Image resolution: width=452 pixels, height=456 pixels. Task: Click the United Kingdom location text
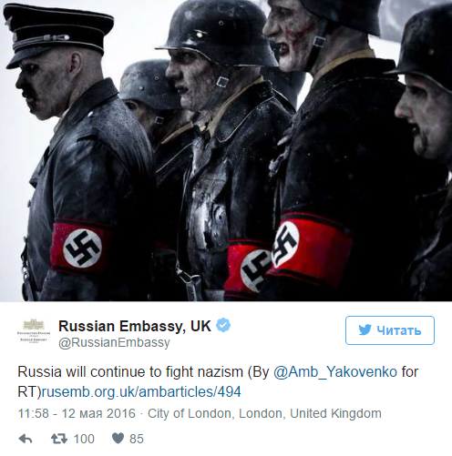(x=335, y=413)
